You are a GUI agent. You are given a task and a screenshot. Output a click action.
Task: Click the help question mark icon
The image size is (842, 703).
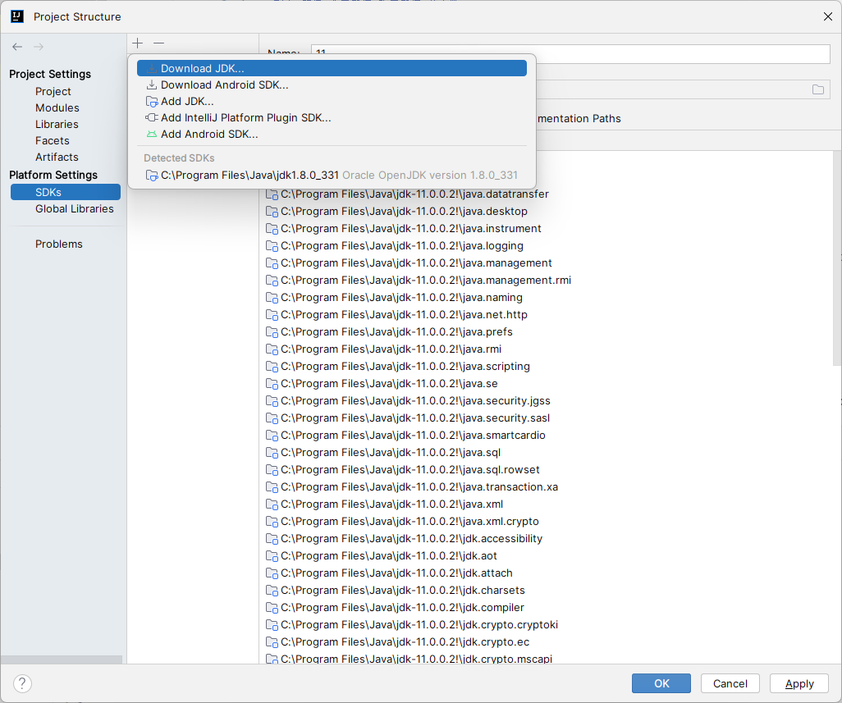coord(22,683)
